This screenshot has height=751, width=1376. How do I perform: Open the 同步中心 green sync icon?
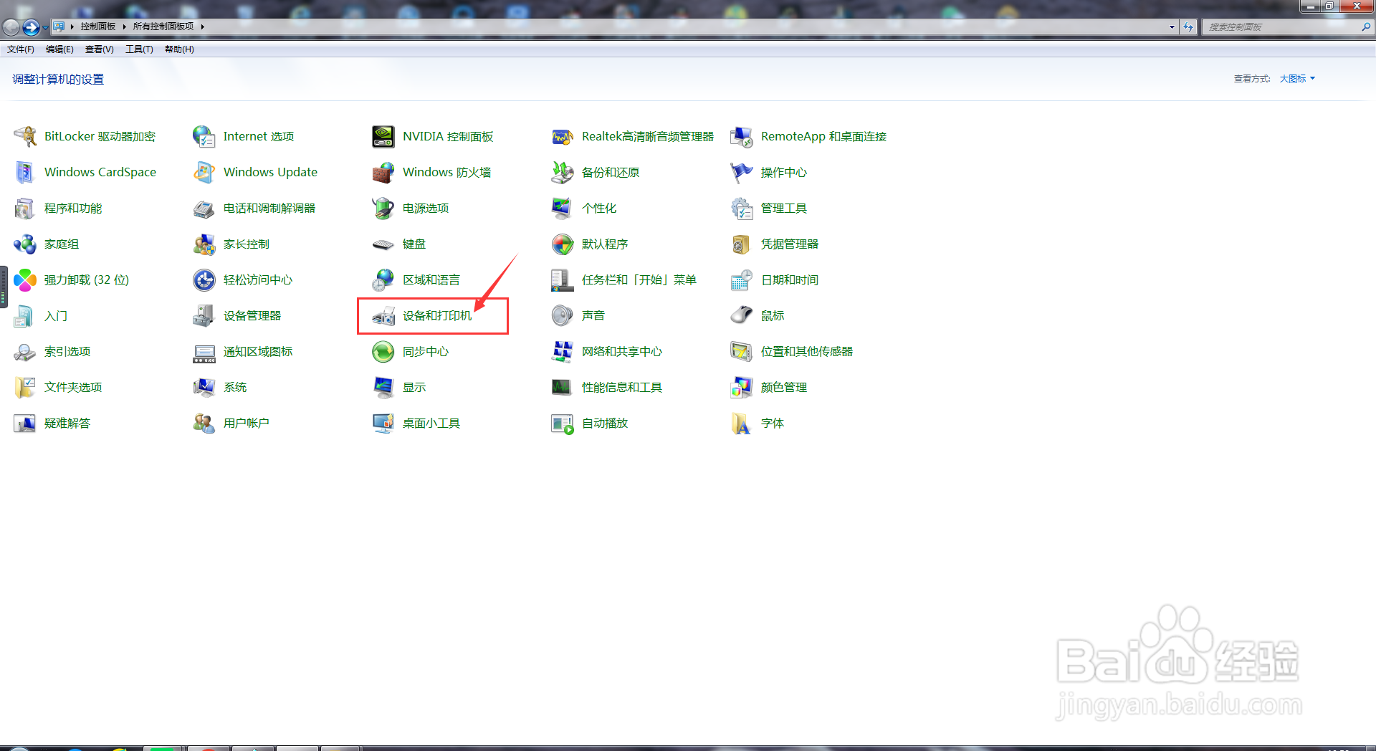click(x=383, y=351)
